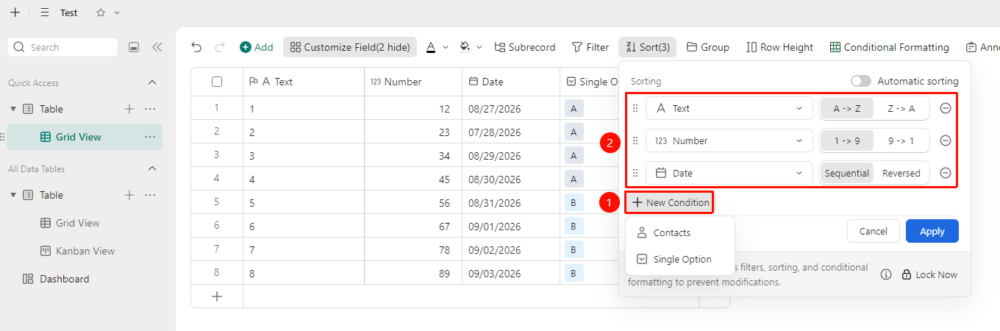Open the hamburger menu next to Test
Screen dimensions: 1000x331
pyautogui.click(x=45, y=13)
